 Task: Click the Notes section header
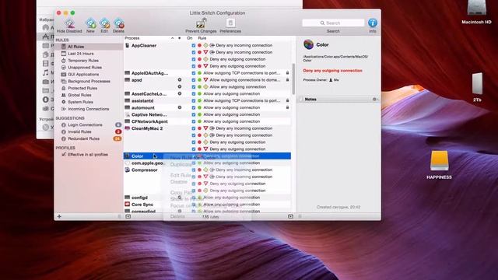point(338,100)
